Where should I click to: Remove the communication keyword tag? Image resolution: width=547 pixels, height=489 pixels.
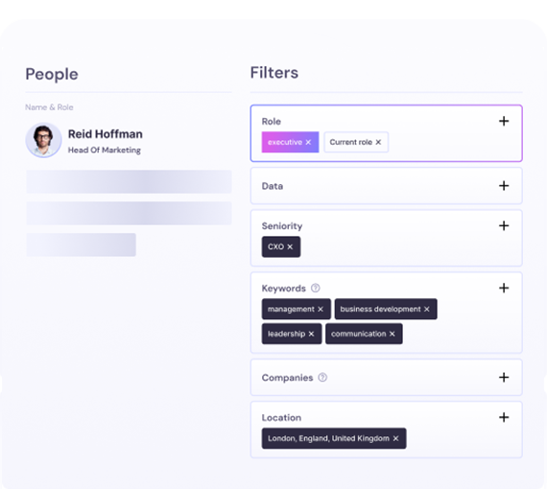[392, 334]
